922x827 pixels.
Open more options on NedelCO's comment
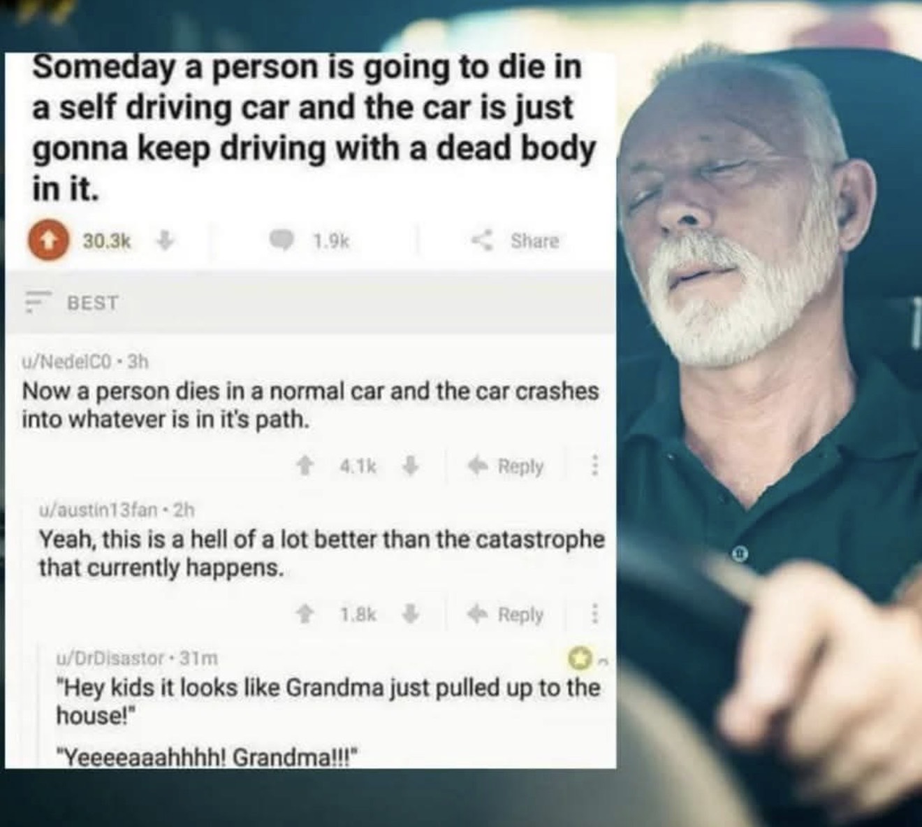click(594, 466)
